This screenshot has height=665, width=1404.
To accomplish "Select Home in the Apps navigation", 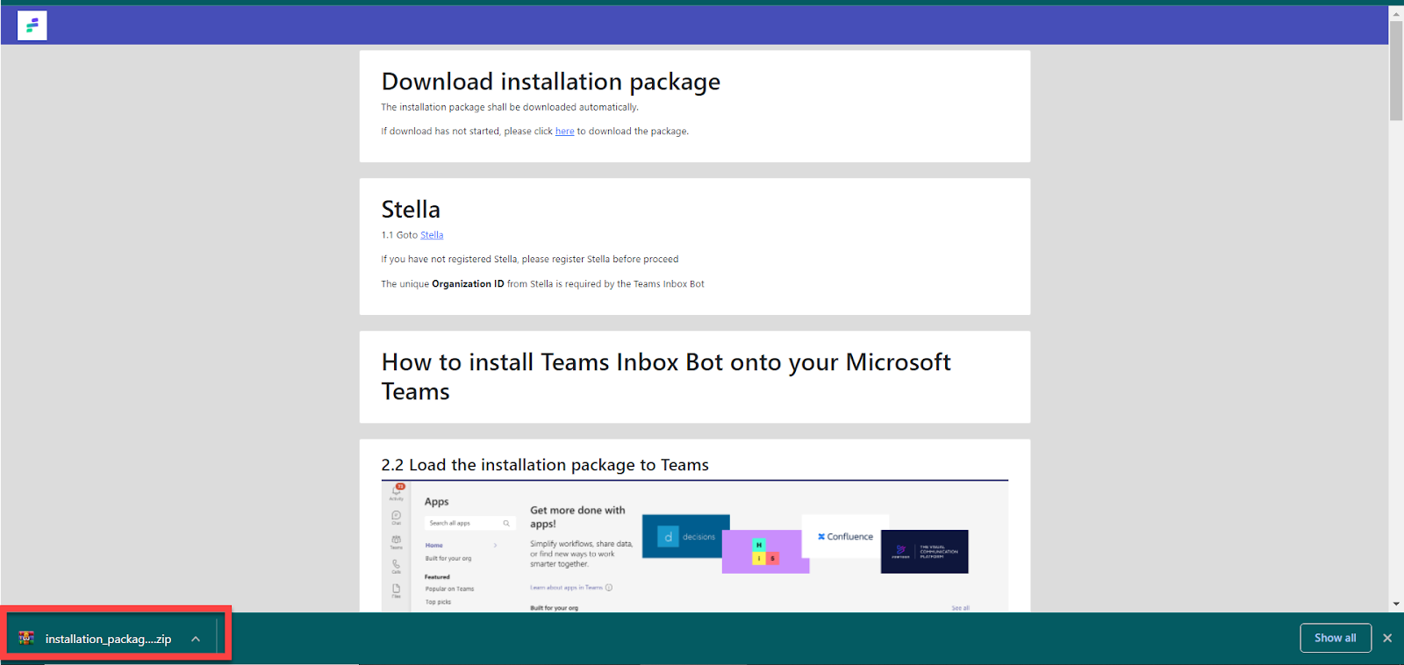I will 434,545.
